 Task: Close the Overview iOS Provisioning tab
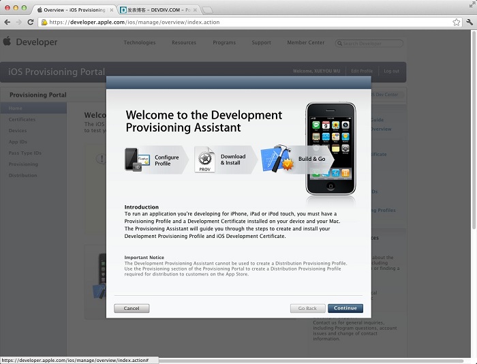click(112, 10)
